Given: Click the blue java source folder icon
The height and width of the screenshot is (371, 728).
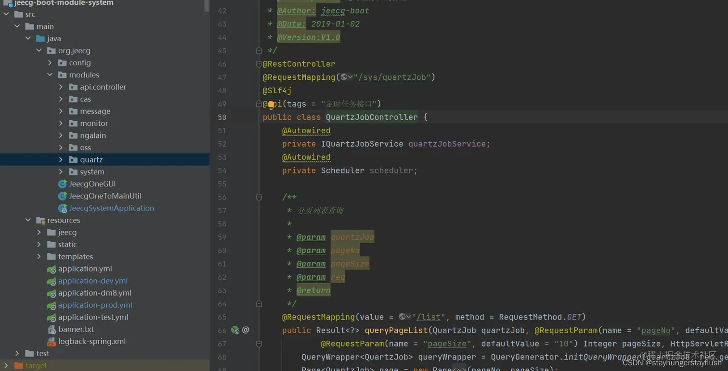Looking at the screenshot, I should pos(40,38).
